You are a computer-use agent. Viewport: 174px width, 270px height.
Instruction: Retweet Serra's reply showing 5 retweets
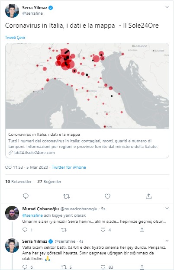pyautogui.click(x=64, y=267)
